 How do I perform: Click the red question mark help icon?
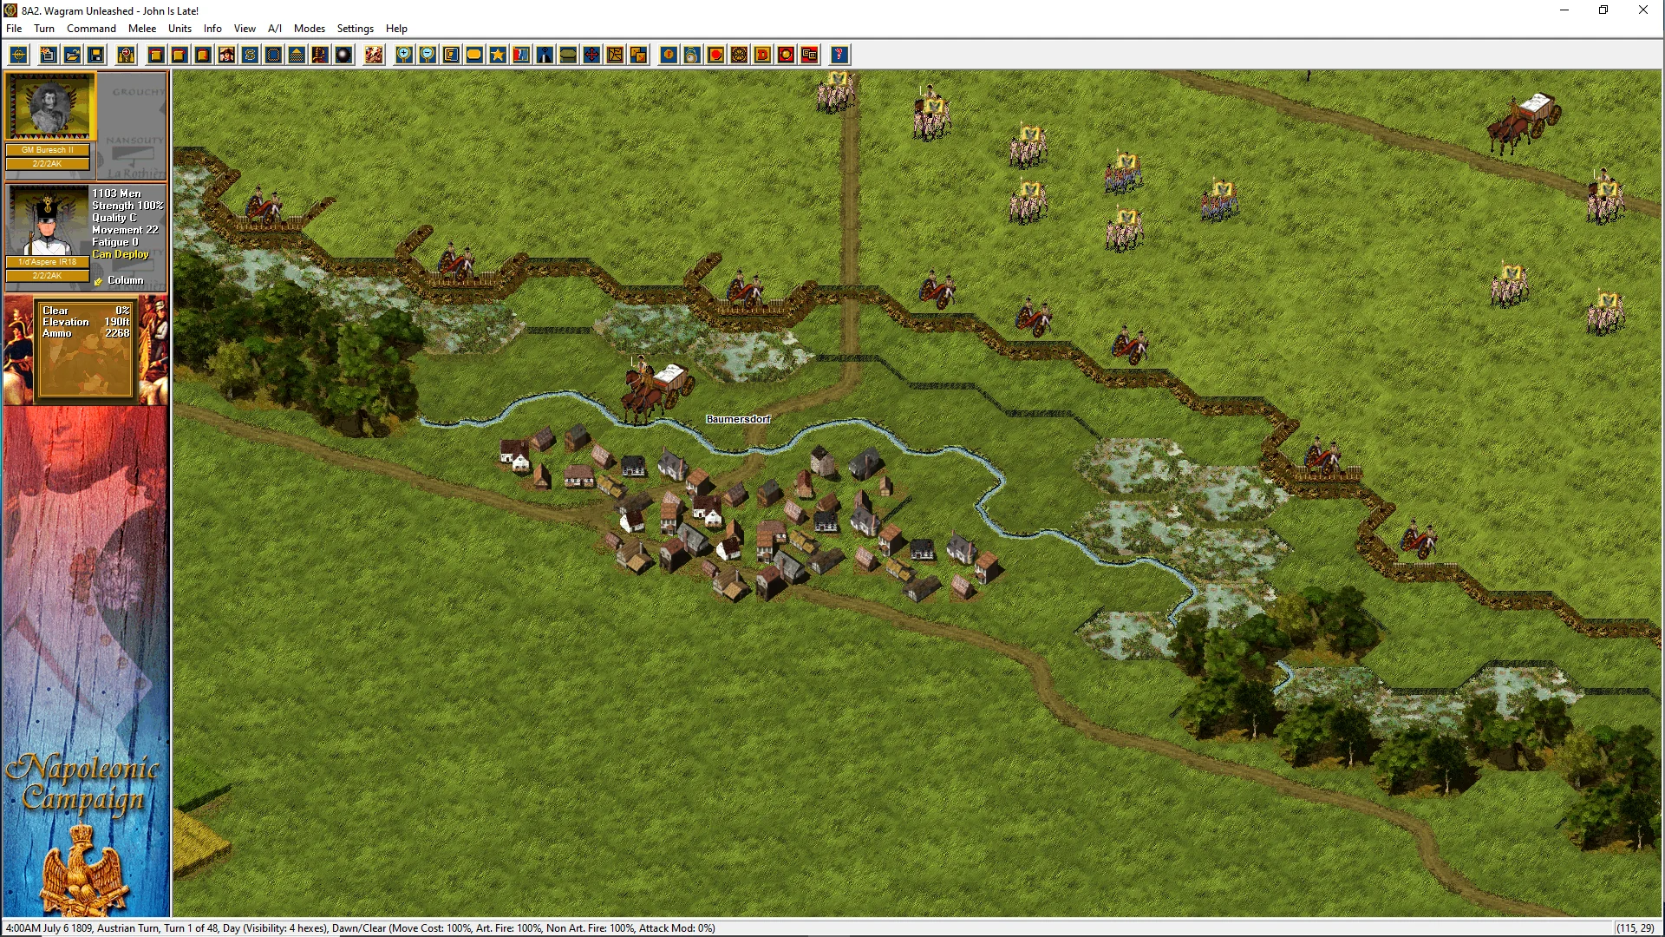(x=839, y=55)
